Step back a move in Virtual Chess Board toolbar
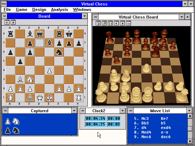195x146 pixels. tap(116, 23)
